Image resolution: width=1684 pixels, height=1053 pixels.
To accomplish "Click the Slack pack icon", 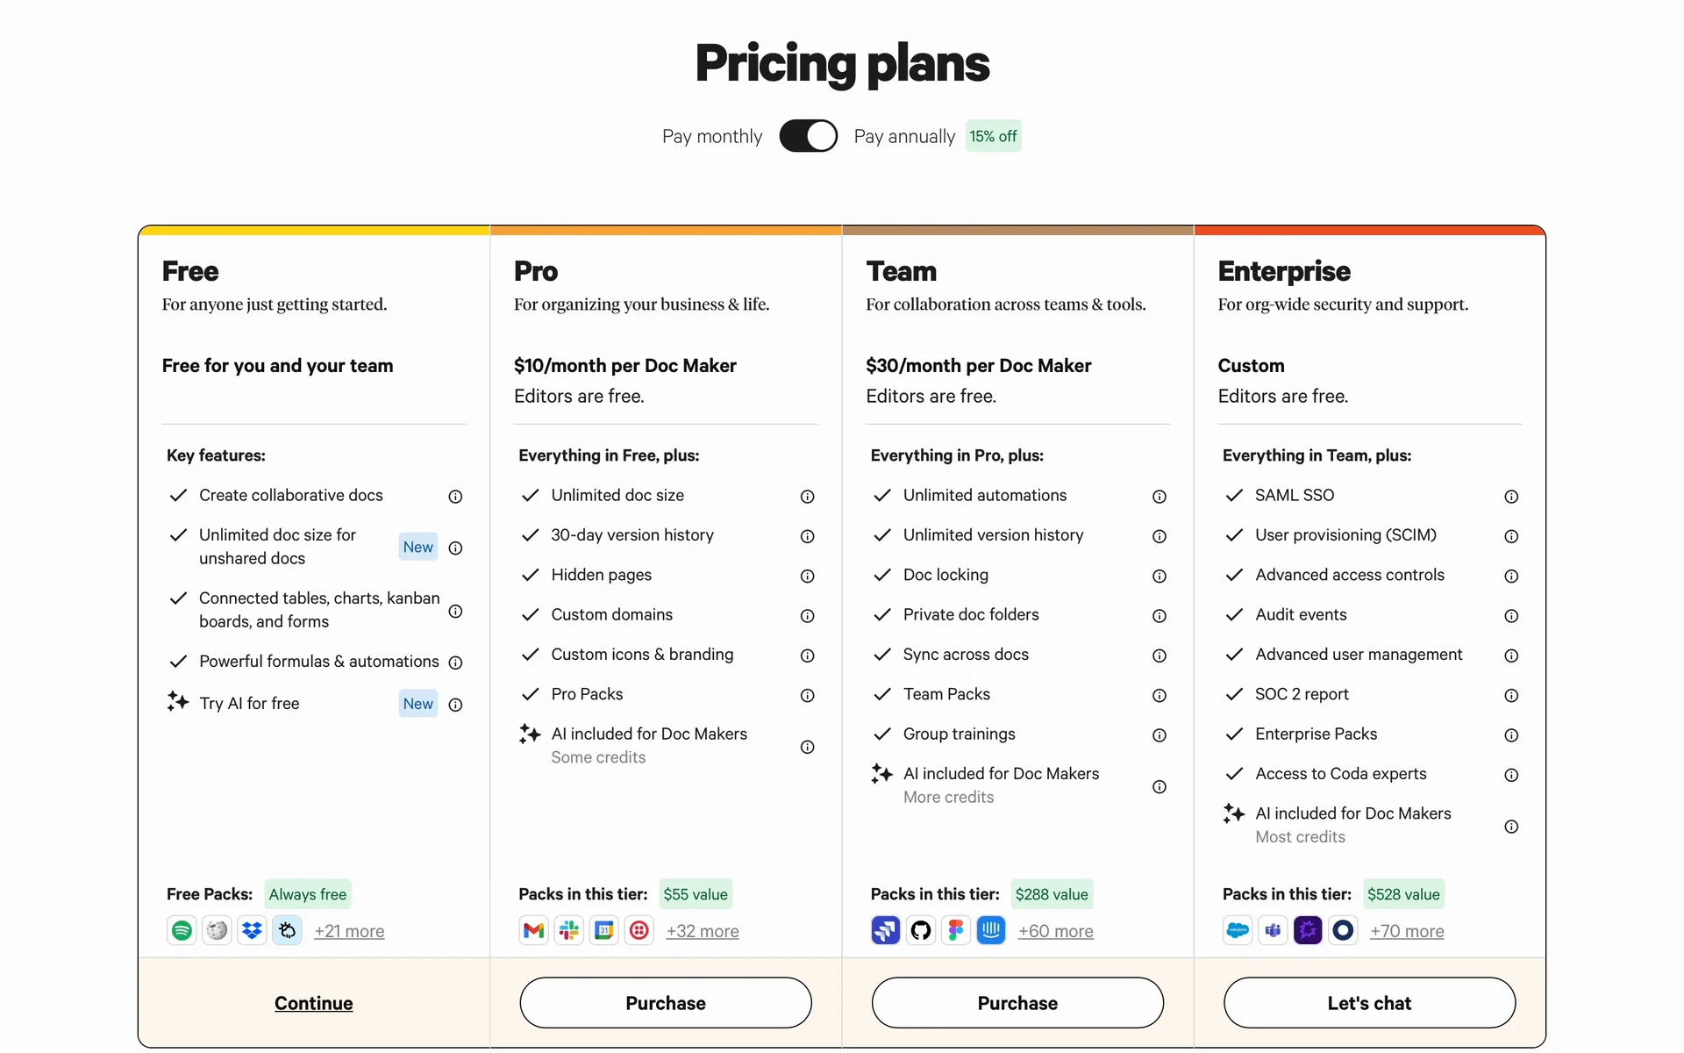I will (569, 930).
